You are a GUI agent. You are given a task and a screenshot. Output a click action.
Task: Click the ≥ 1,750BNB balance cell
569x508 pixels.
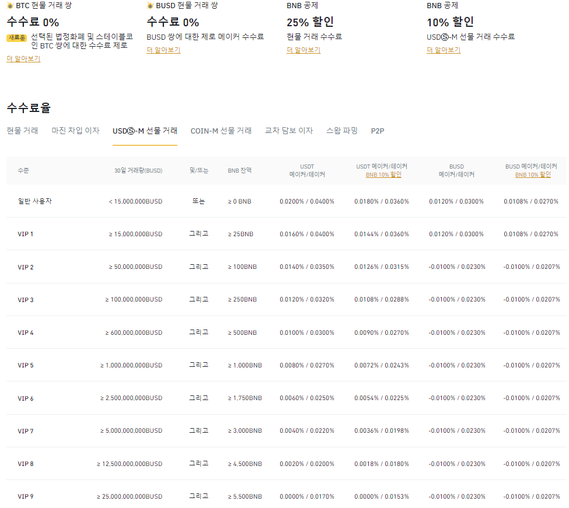tap(245, 398)
